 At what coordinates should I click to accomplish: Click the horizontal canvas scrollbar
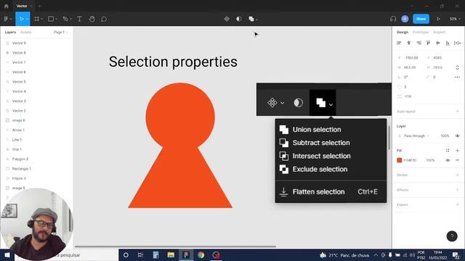click(x=175, y=246)
